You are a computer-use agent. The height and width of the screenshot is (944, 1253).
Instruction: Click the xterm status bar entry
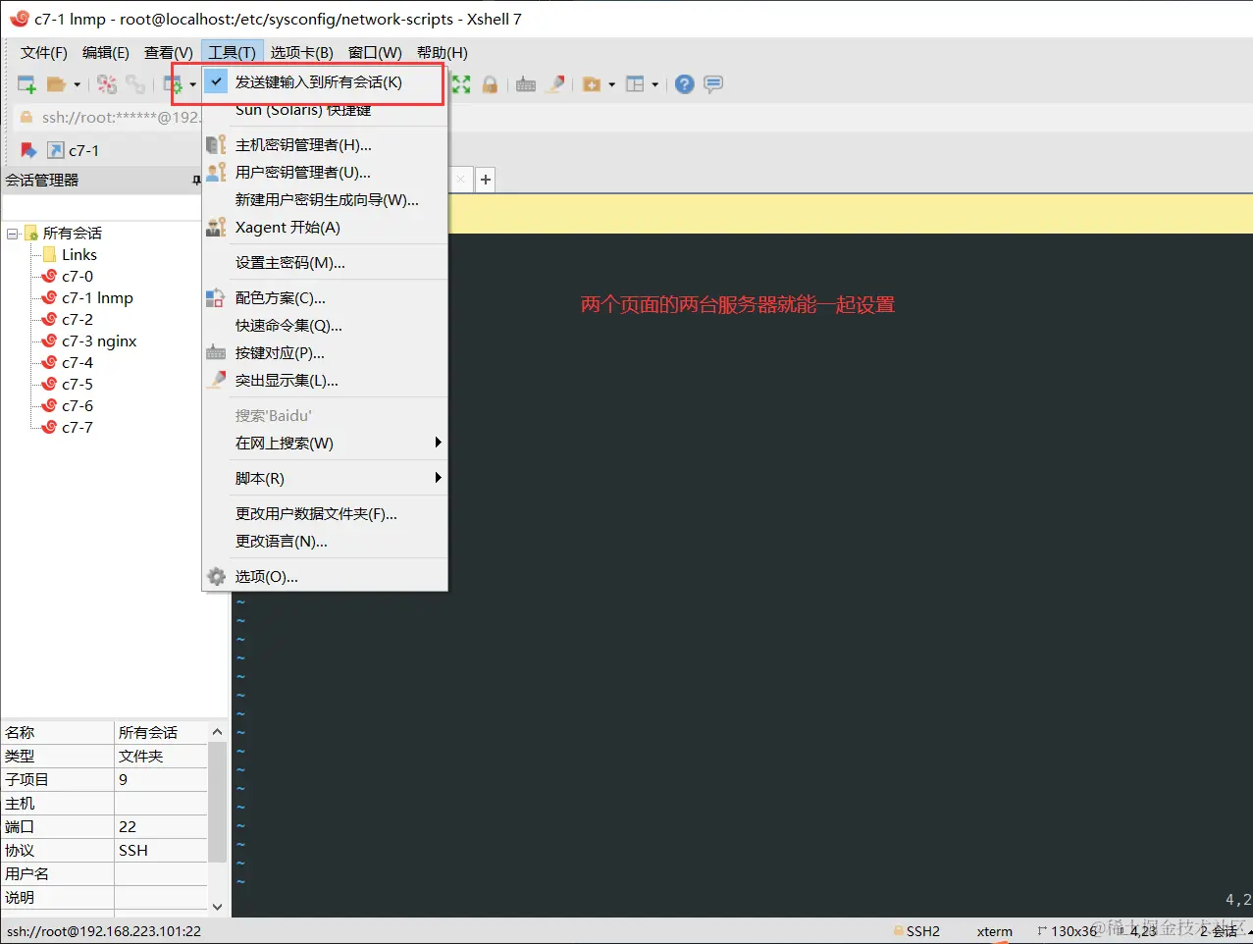(995, 931)
